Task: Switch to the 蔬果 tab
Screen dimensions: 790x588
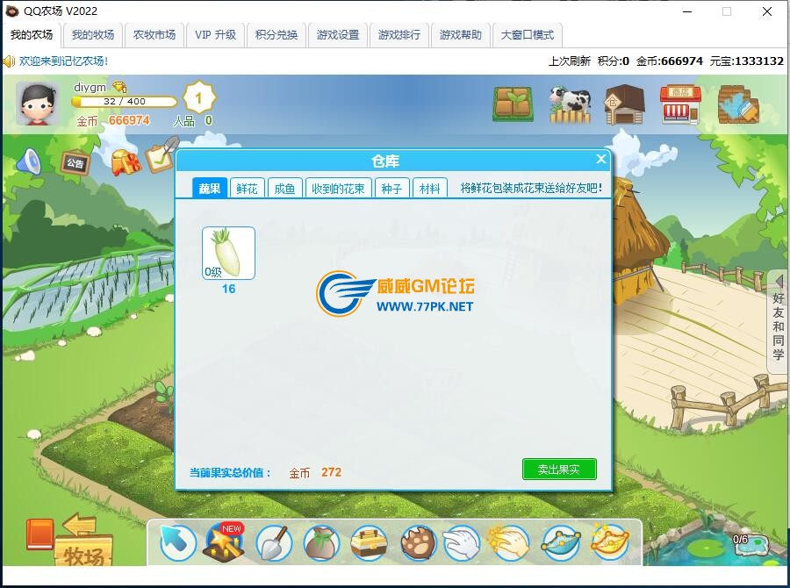Action: point(210,189)
